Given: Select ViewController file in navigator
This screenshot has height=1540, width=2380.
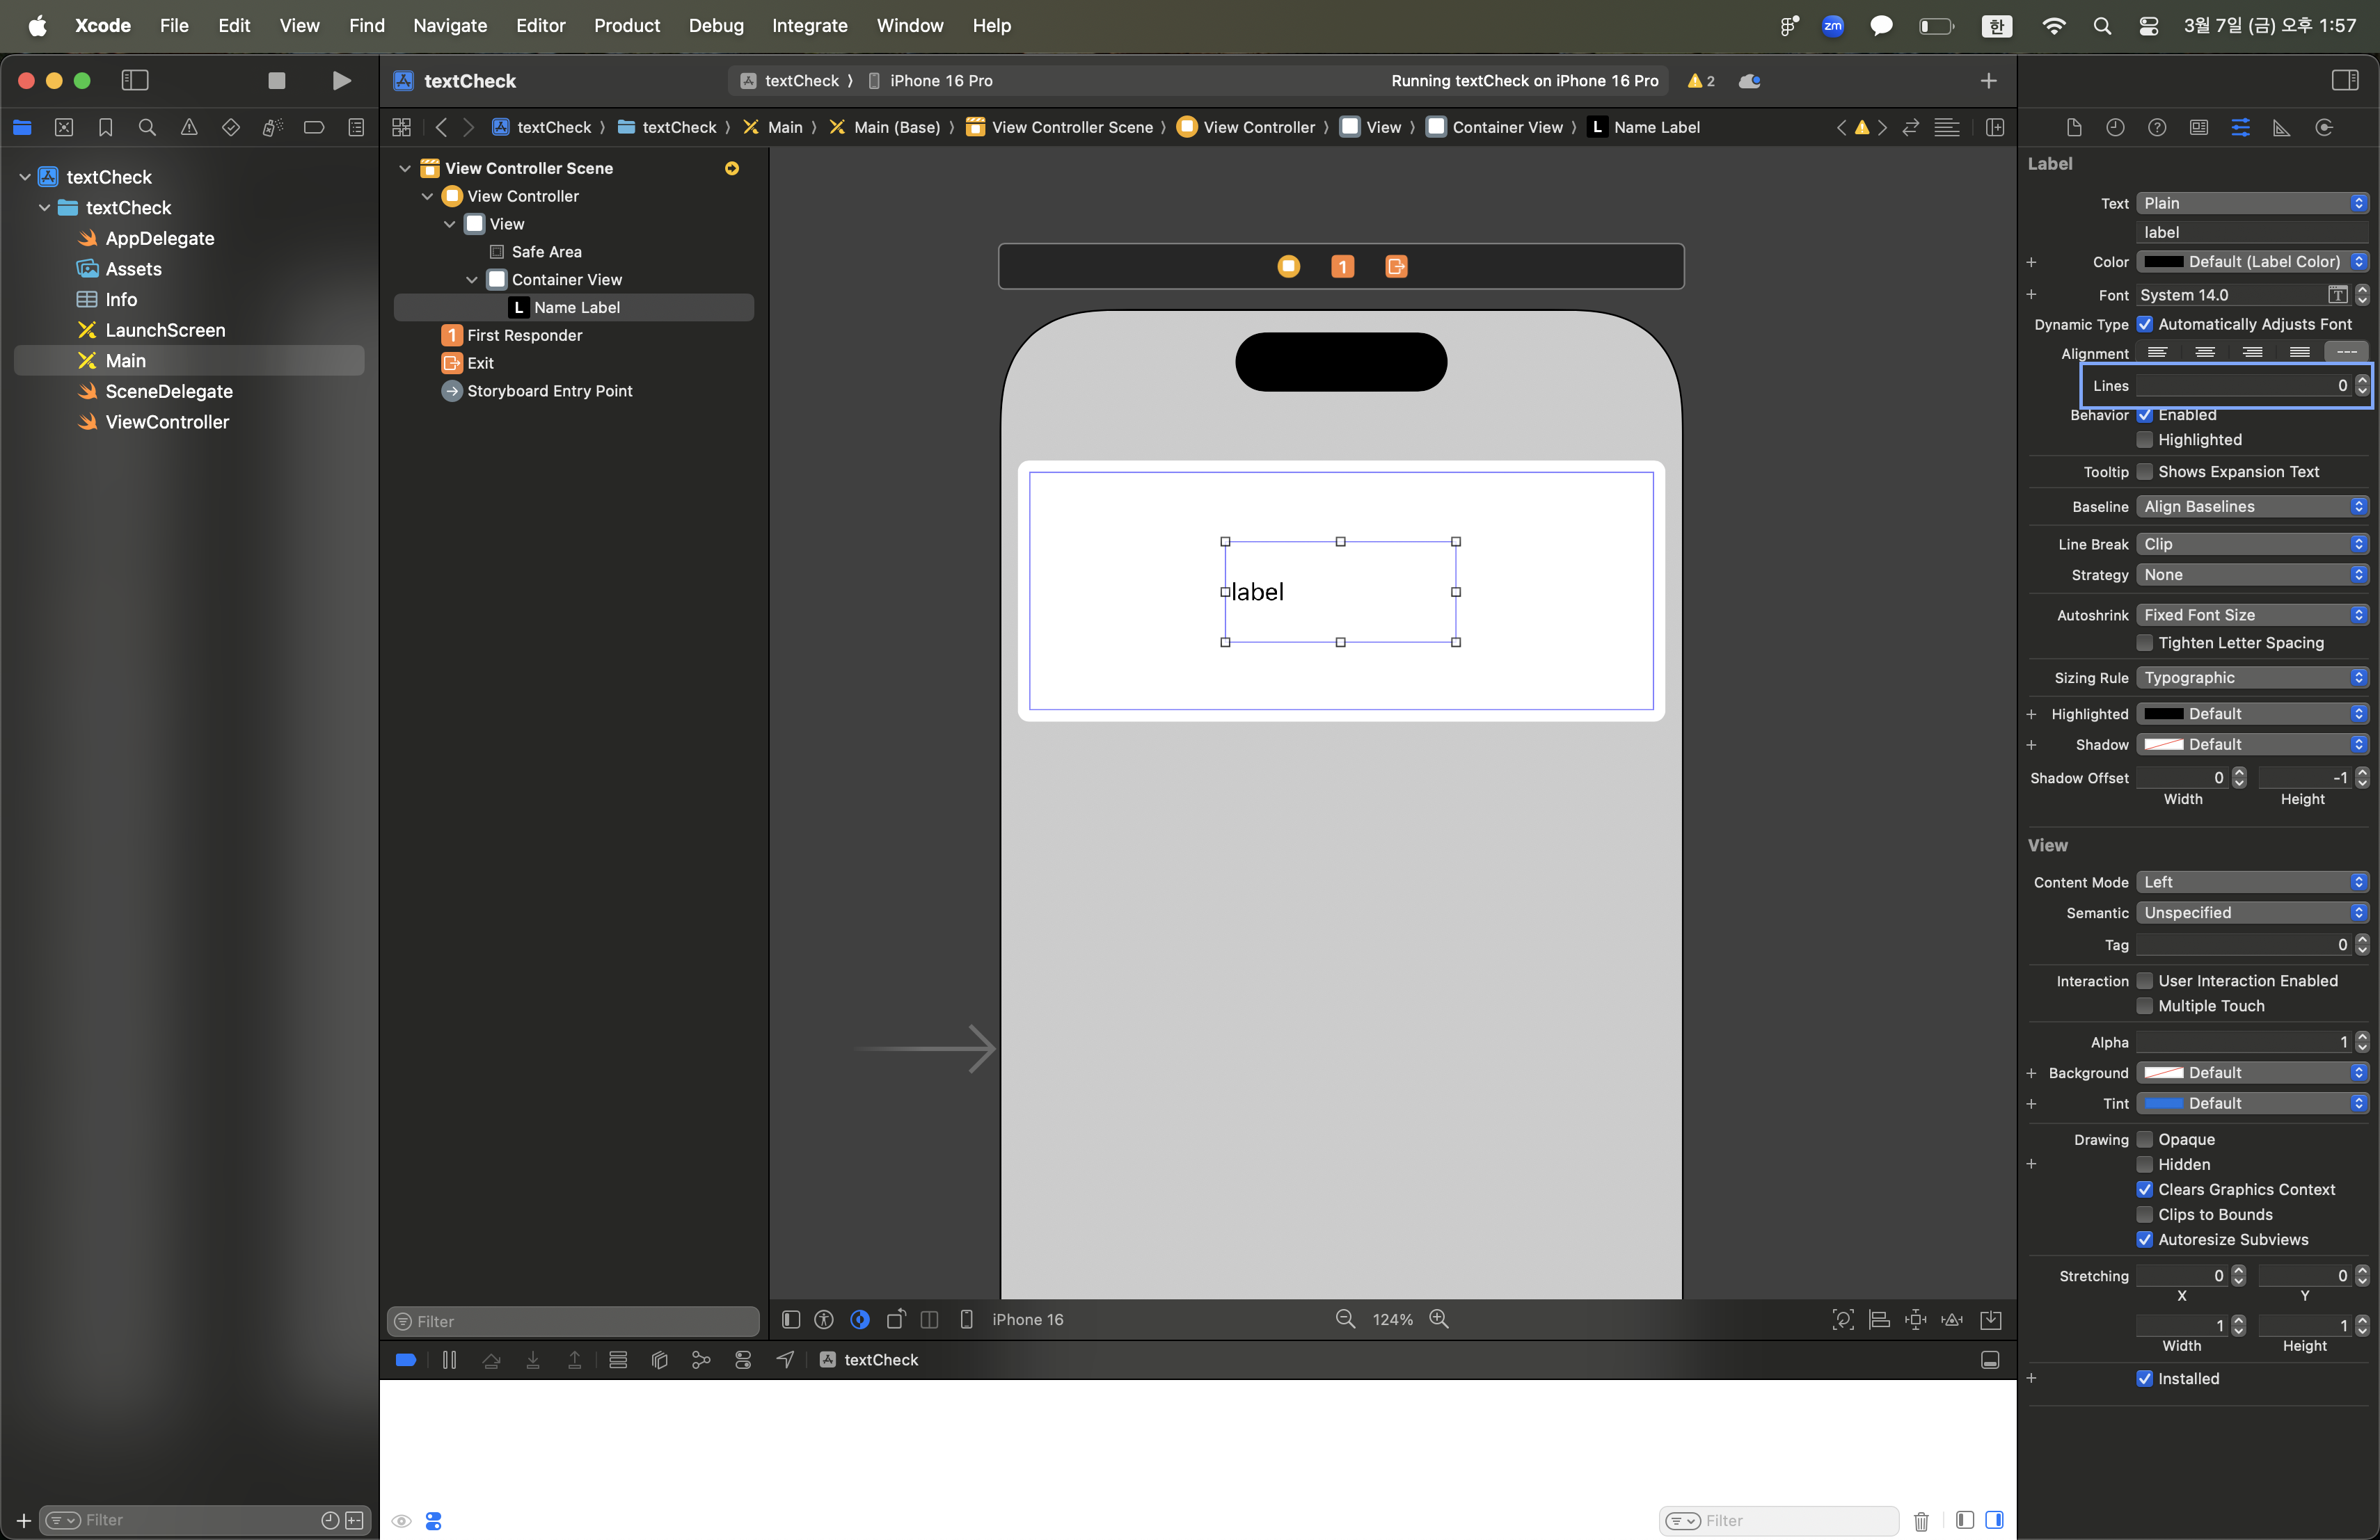Looking at the screenshot, I should 167,422.
